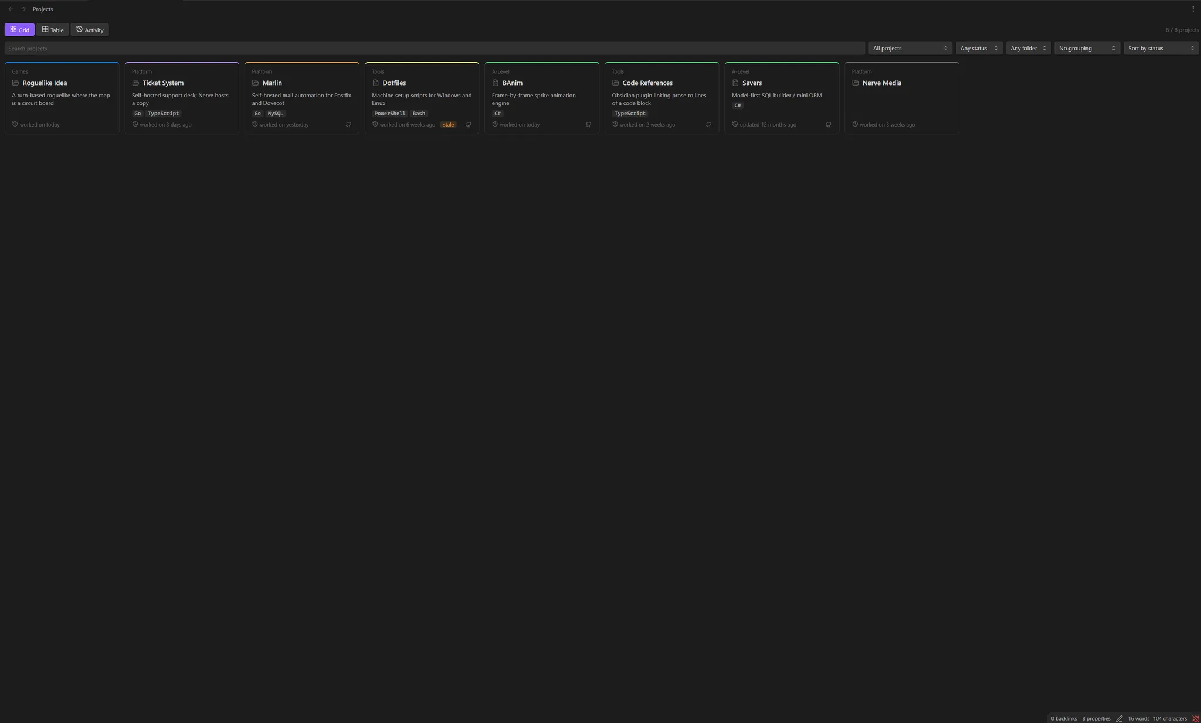Screen dimensions: 1201x723
Task: Click the GitHub icon on the BAnim card
Action: pos(588,124)
